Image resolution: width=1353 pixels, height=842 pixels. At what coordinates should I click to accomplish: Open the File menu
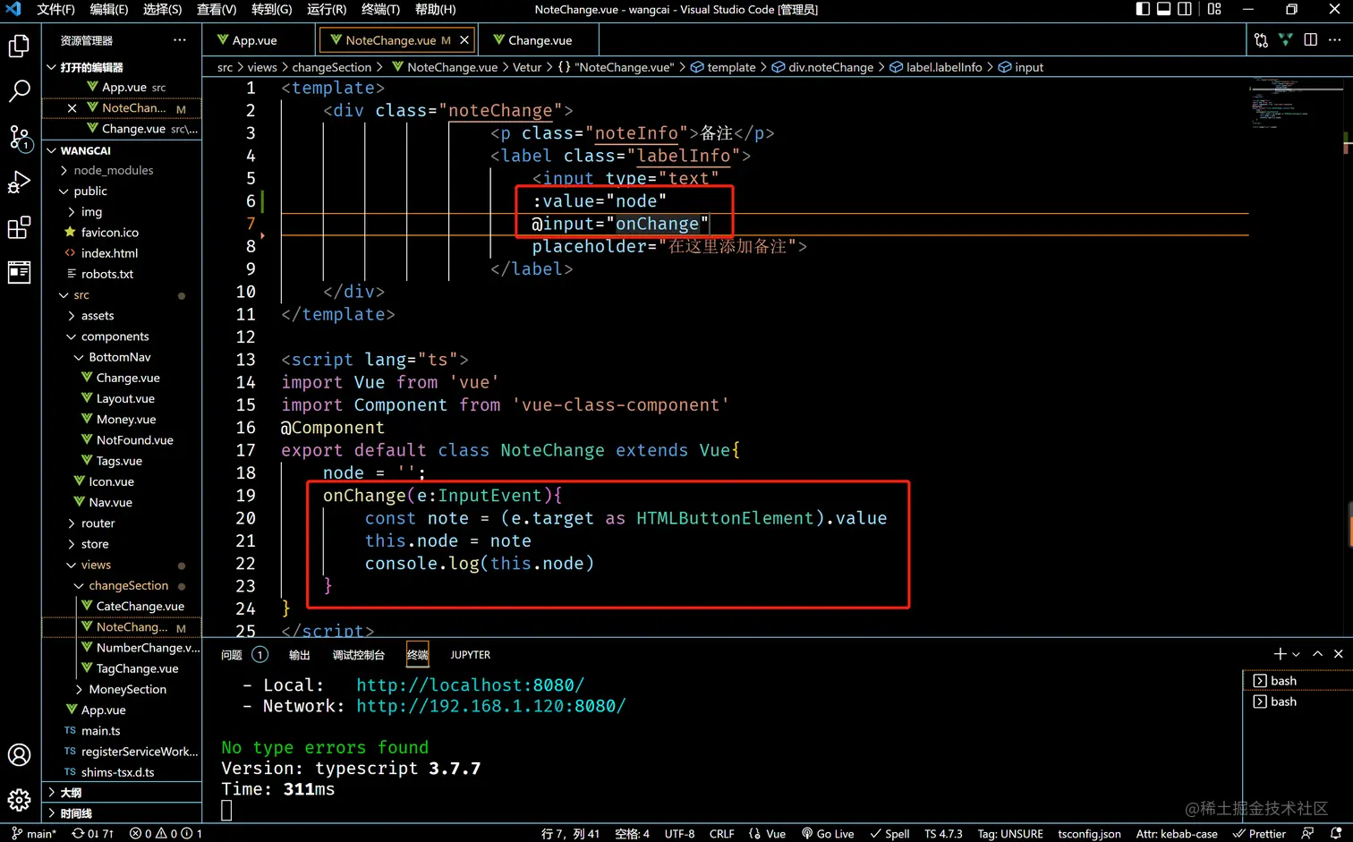55,9
